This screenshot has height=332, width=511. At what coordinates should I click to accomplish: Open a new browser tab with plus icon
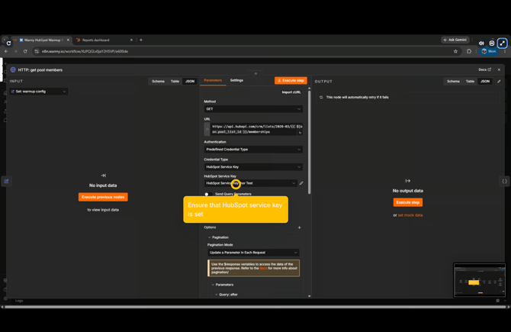pos(141,40)
